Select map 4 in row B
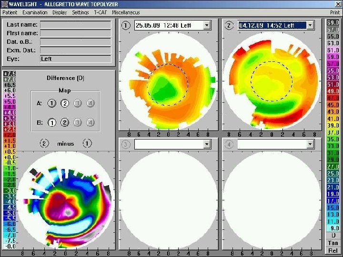This screenshot has width=343, height=257. point(91,123)
